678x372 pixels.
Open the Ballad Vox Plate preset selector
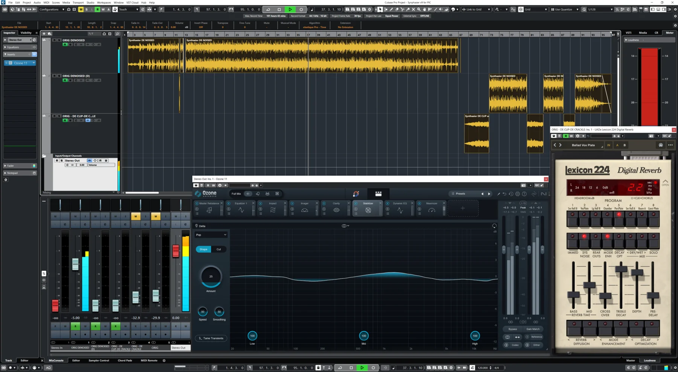point(584,145)
